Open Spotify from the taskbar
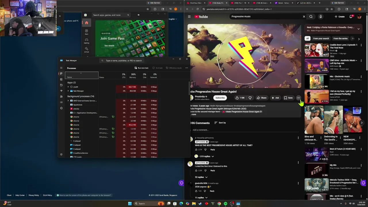The width and height of the screenshot is (368, 207). click(225, 204)
